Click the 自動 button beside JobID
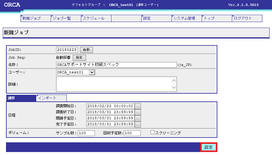272x155 pixels. tap(87, 50)
